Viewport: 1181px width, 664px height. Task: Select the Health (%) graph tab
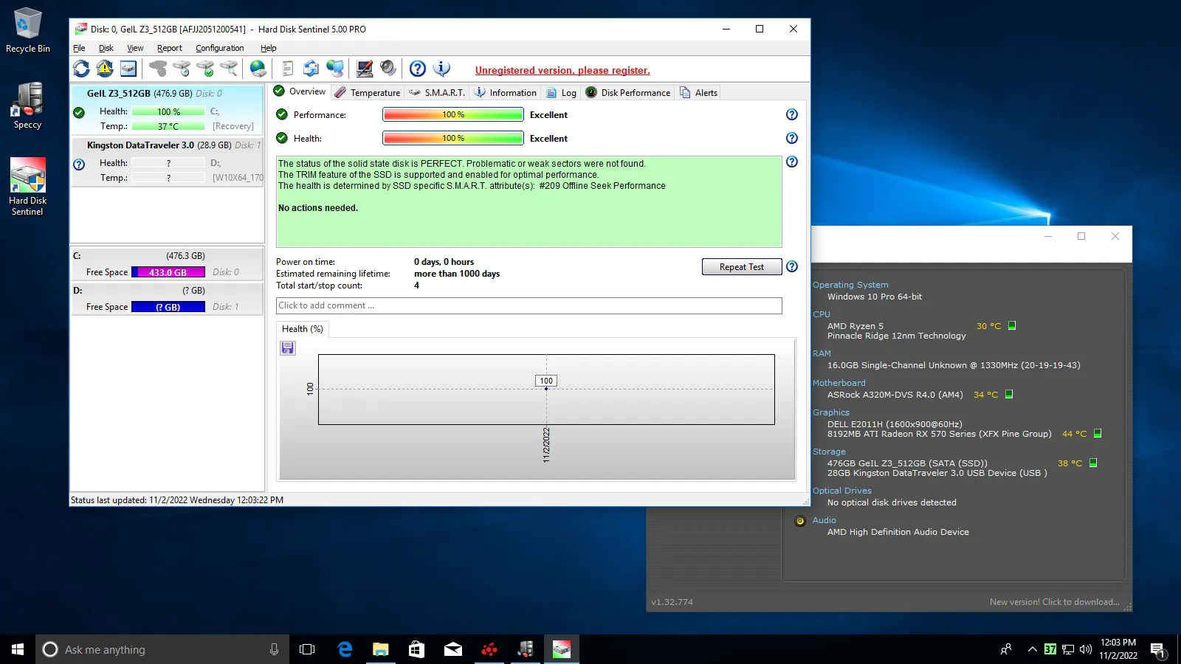click(303, 329)
